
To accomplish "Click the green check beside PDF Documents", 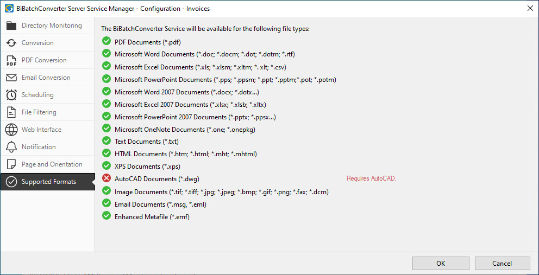I will 106,41.
